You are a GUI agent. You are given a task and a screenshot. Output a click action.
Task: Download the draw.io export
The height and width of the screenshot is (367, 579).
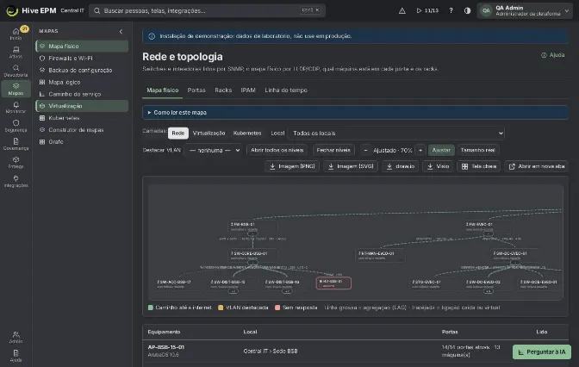click(x=401, y=166)
